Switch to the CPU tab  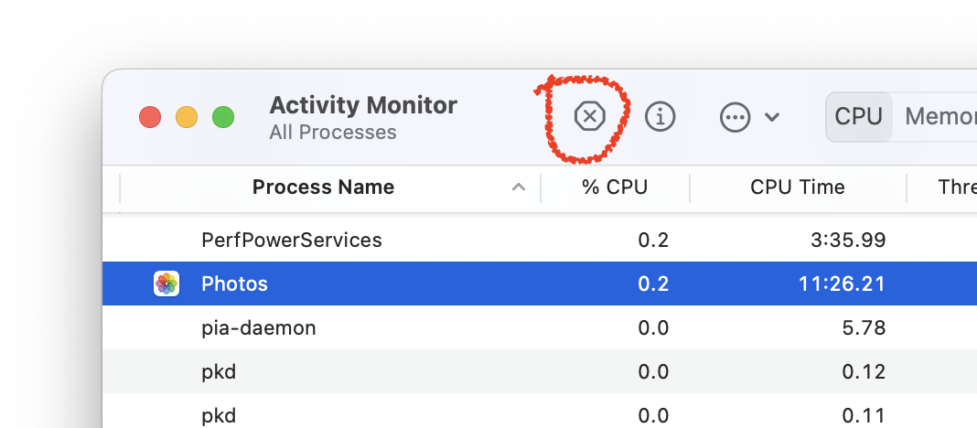pos(859,116)
